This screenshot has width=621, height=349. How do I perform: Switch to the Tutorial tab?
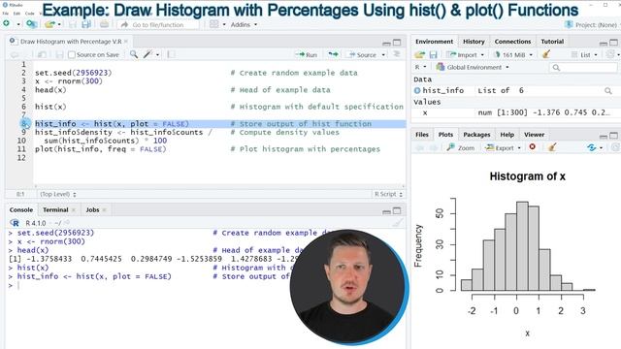552,41
